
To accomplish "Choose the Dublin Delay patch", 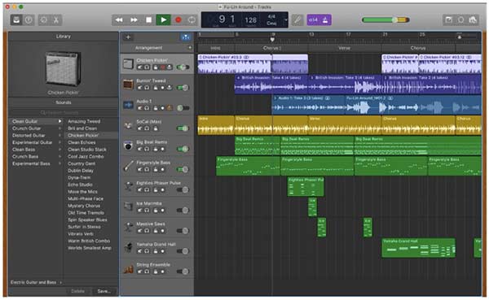I will 81,171.
